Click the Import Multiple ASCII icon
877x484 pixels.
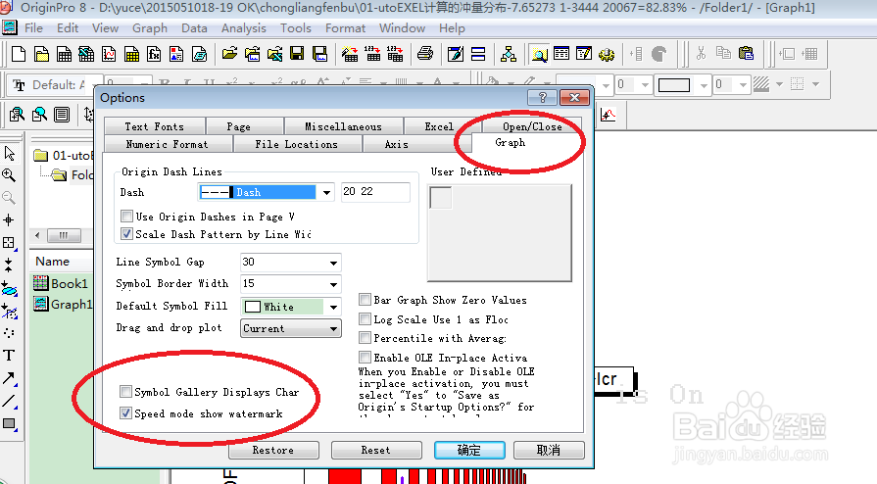pyautogui.click(x=395, y=54)
